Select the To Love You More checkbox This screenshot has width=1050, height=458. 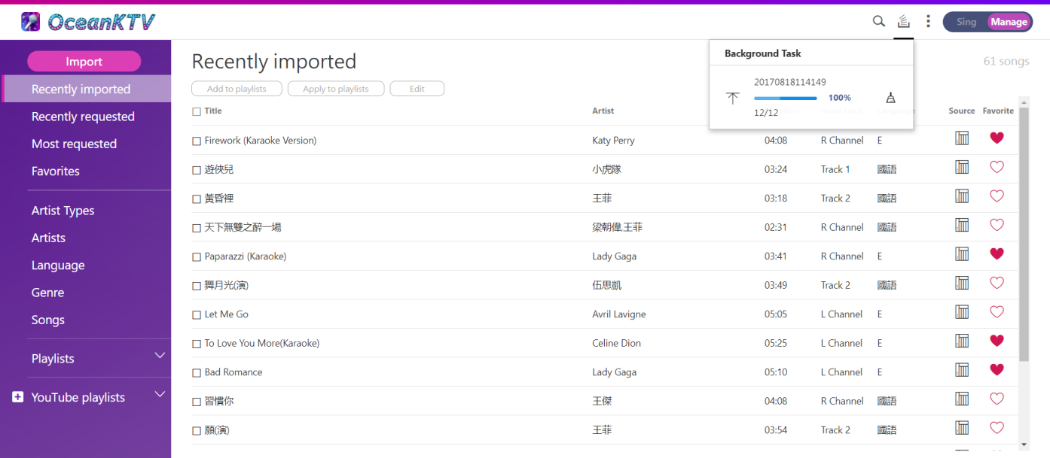[x=197, y=344]
